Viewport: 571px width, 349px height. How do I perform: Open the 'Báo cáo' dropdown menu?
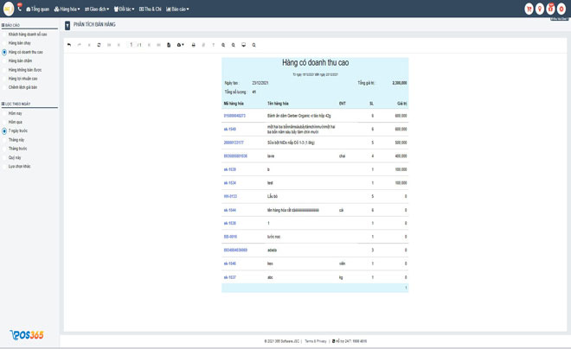177,10
